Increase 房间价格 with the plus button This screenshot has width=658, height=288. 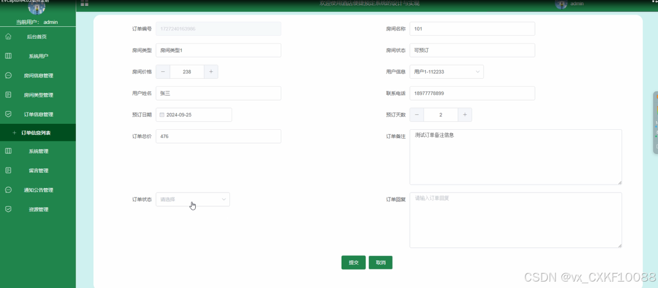point(211,72)
